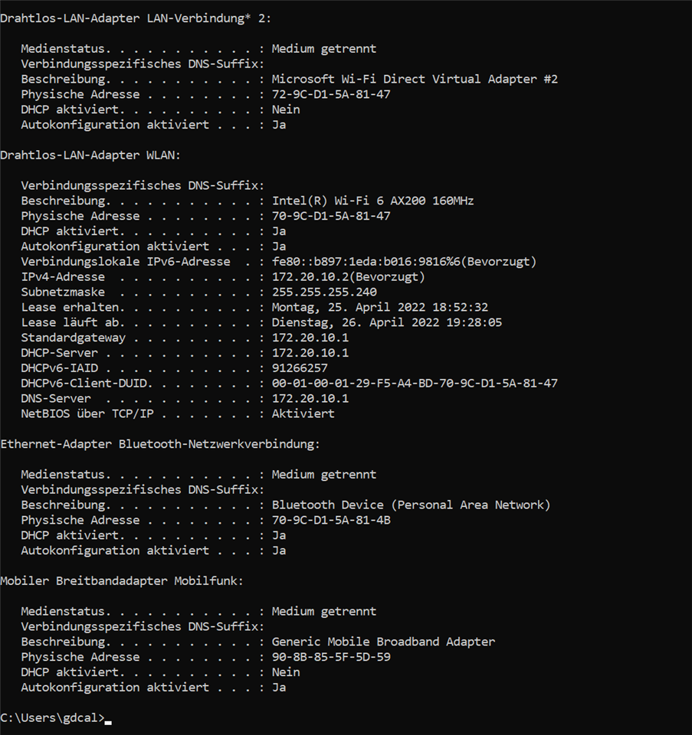Screen dimensions: 692x735
Task: Click the command prompt cursor after C:\Users\gdcal>
Action: click(x=108, y=720)
